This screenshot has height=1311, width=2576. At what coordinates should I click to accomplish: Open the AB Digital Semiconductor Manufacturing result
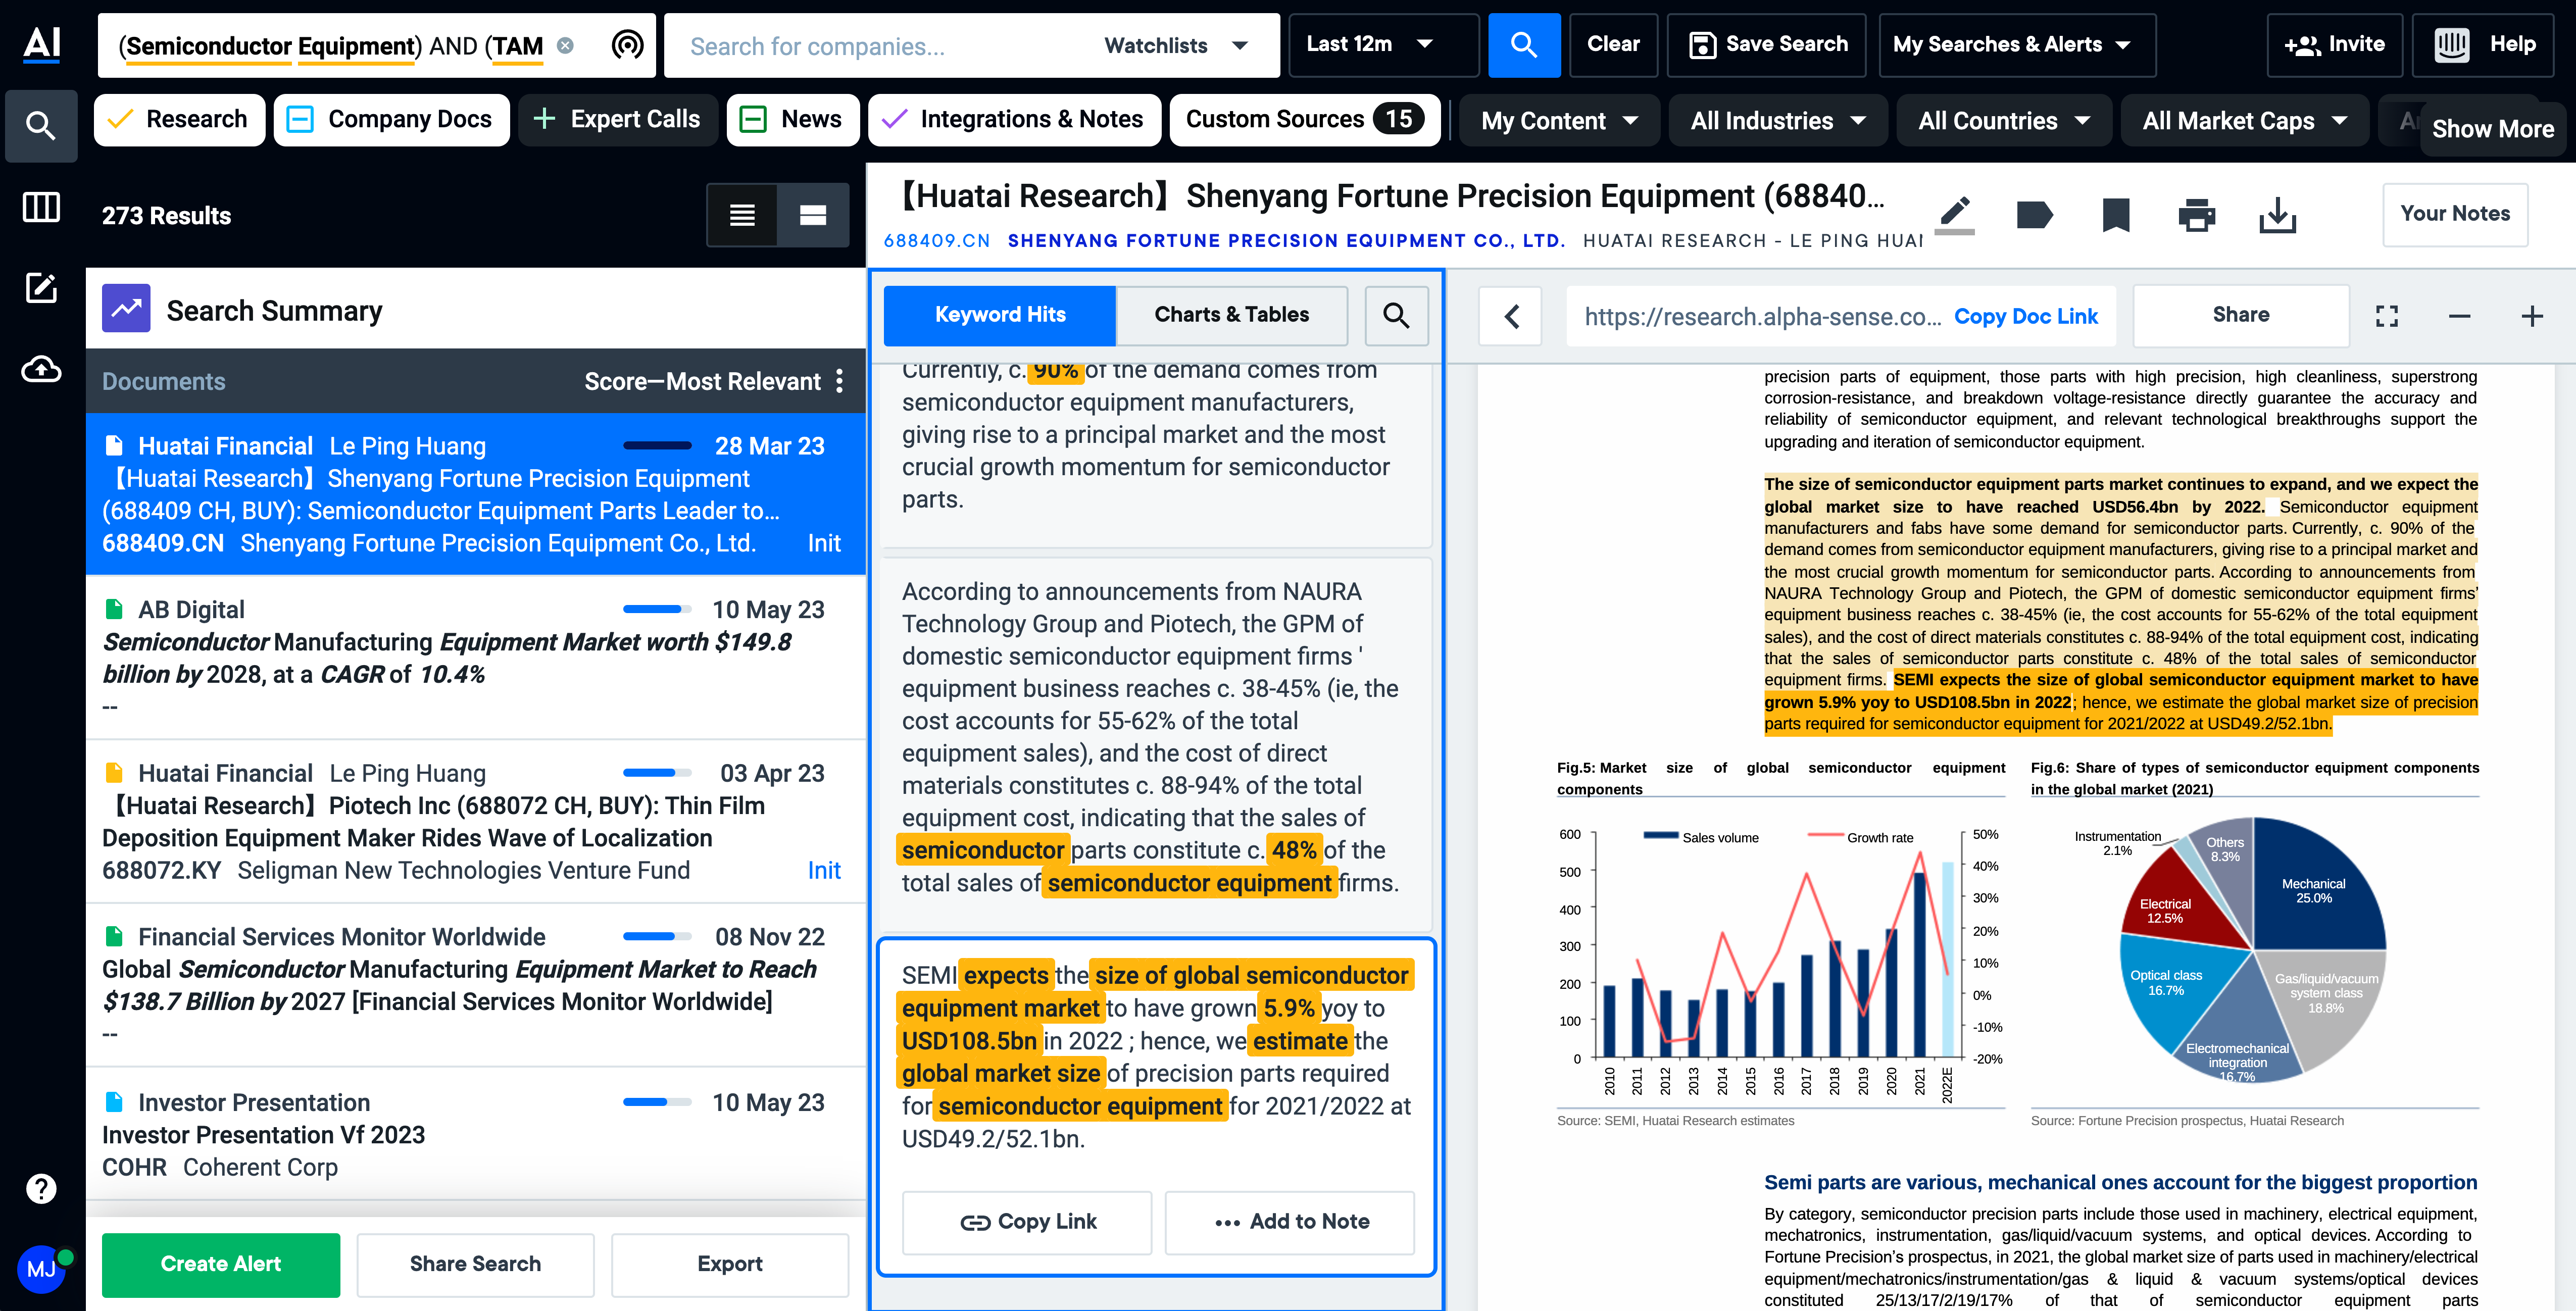pos(476,658)
